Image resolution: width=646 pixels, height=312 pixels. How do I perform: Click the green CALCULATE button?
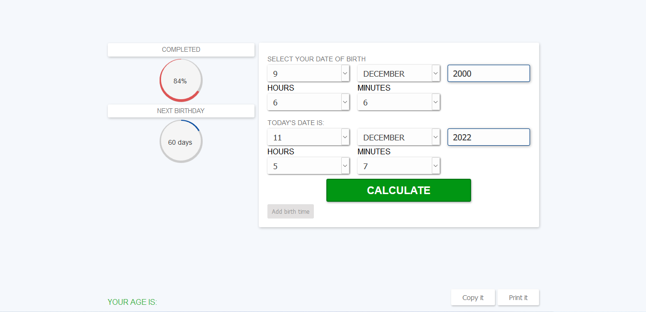[399, 190]
